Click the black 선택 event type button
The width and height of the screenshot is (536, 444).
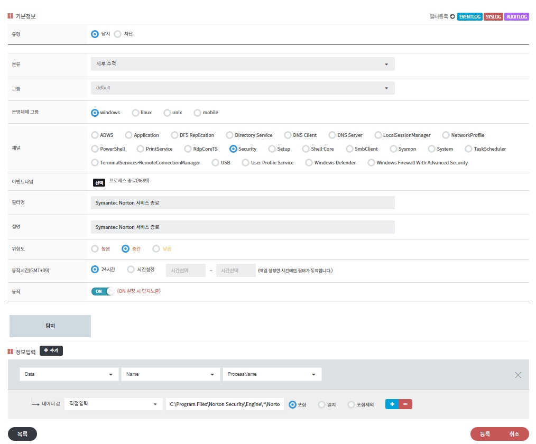coord(99,182)
